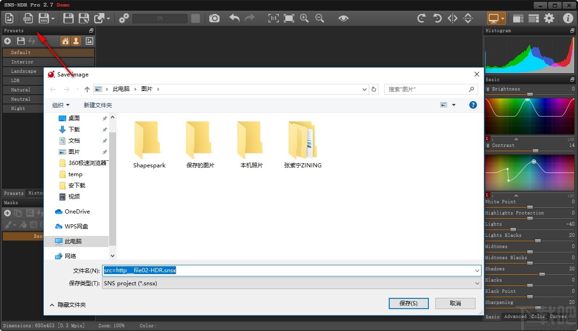Switch to the Advanced tab
This screenshot has height=331, width=578.
click(x=515, y=317)
